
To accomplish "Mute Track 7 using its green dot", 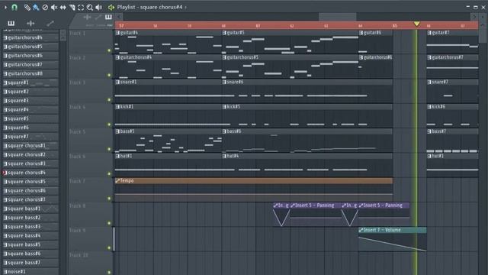I will (x=109, y=199).
